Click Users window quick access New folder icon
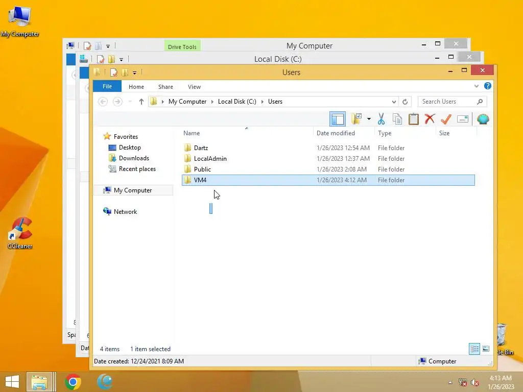The height and width of the screenshot is (392, 523). (x=125, y=72)
